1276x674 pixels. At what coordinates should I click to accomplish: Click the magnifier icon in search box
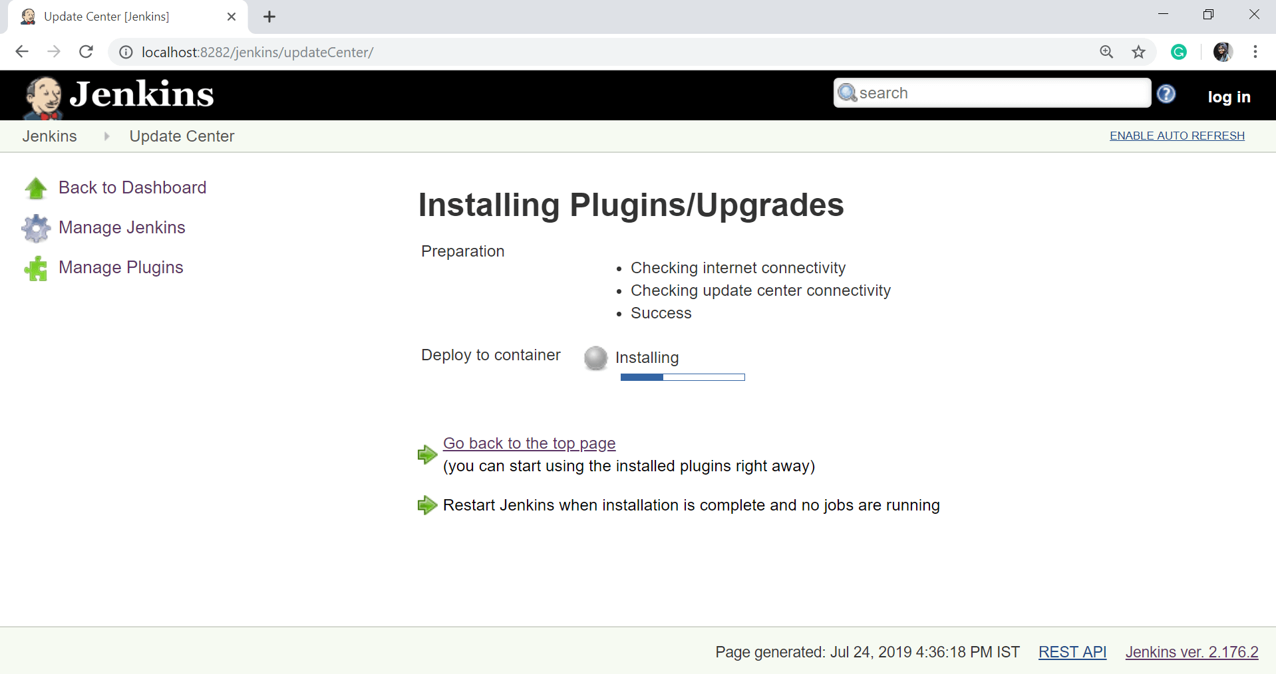click(847, 92)
